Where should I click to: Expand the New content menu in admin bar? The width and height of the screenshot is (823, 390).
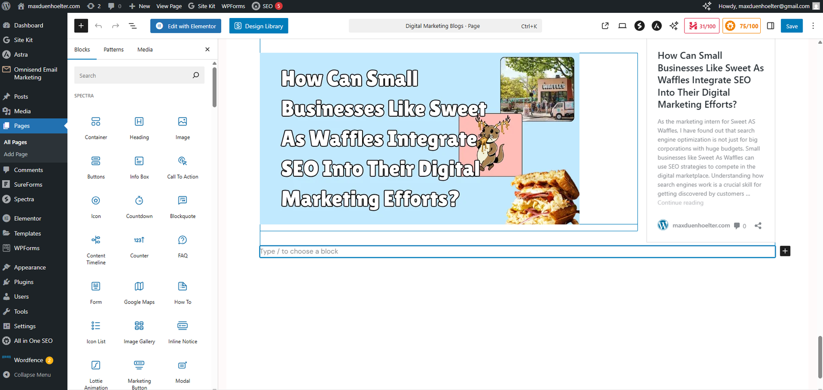point(139,6)
